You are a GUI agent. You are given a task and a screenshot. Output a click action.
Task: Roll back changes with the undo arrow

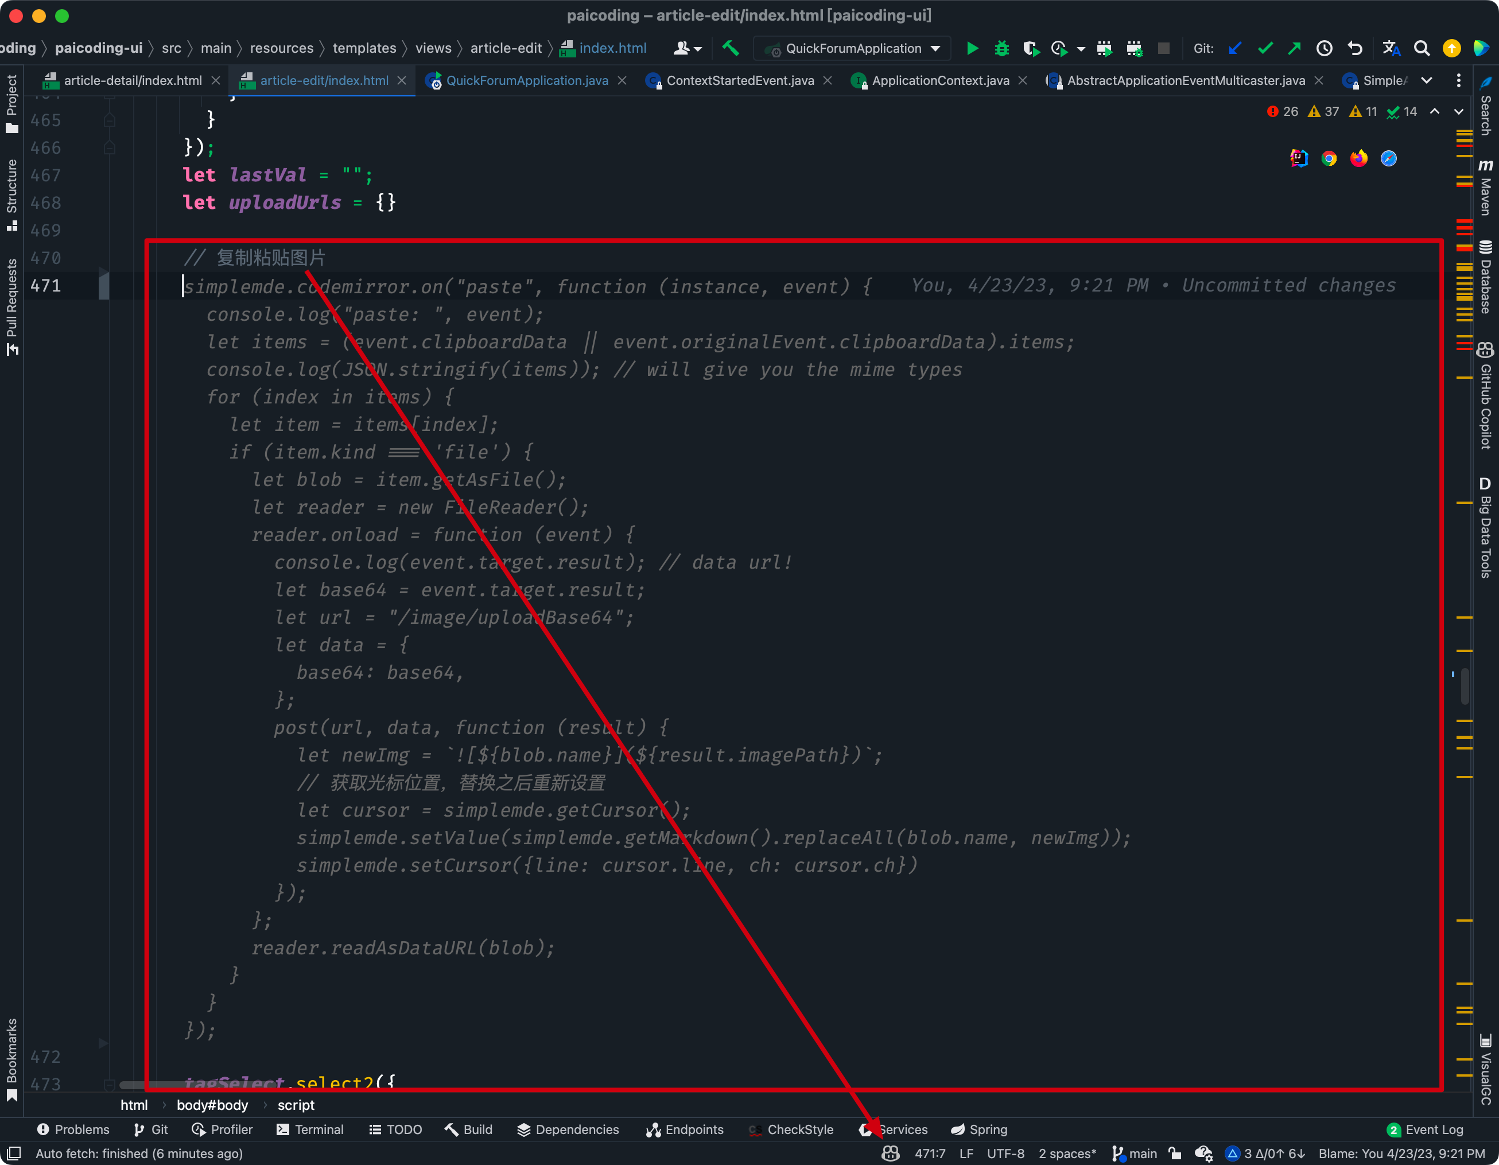click(x=1355, y=48)
